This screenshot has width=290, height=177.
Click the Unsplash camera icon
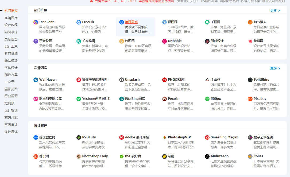pyautogui.click(x=122, y=80)
